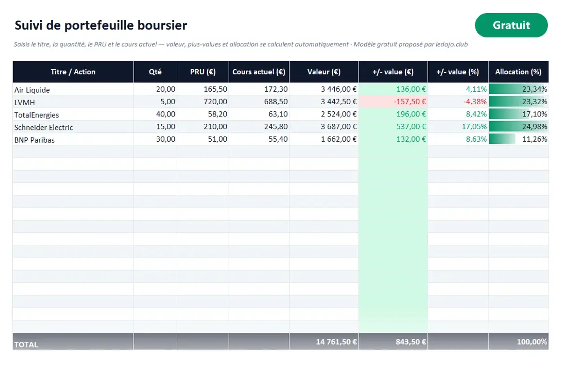This screenshot has width=561, height=374.
Task: Select Schneider Electric quantity 15,00
Action: (155, 127)
